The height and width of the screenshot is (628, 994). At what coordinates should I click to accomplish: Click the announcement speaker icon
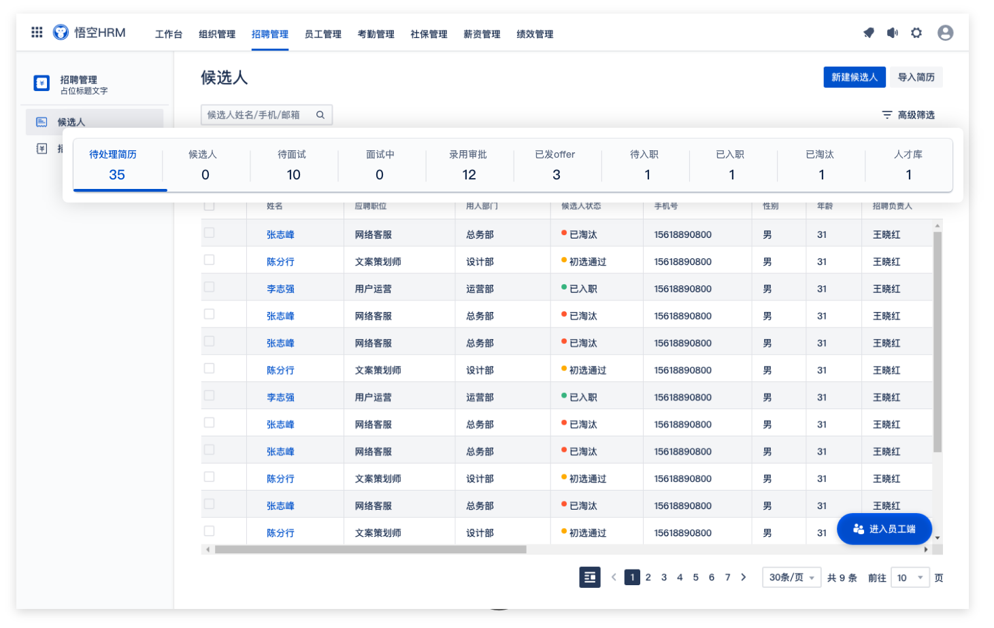pos(893,33)
